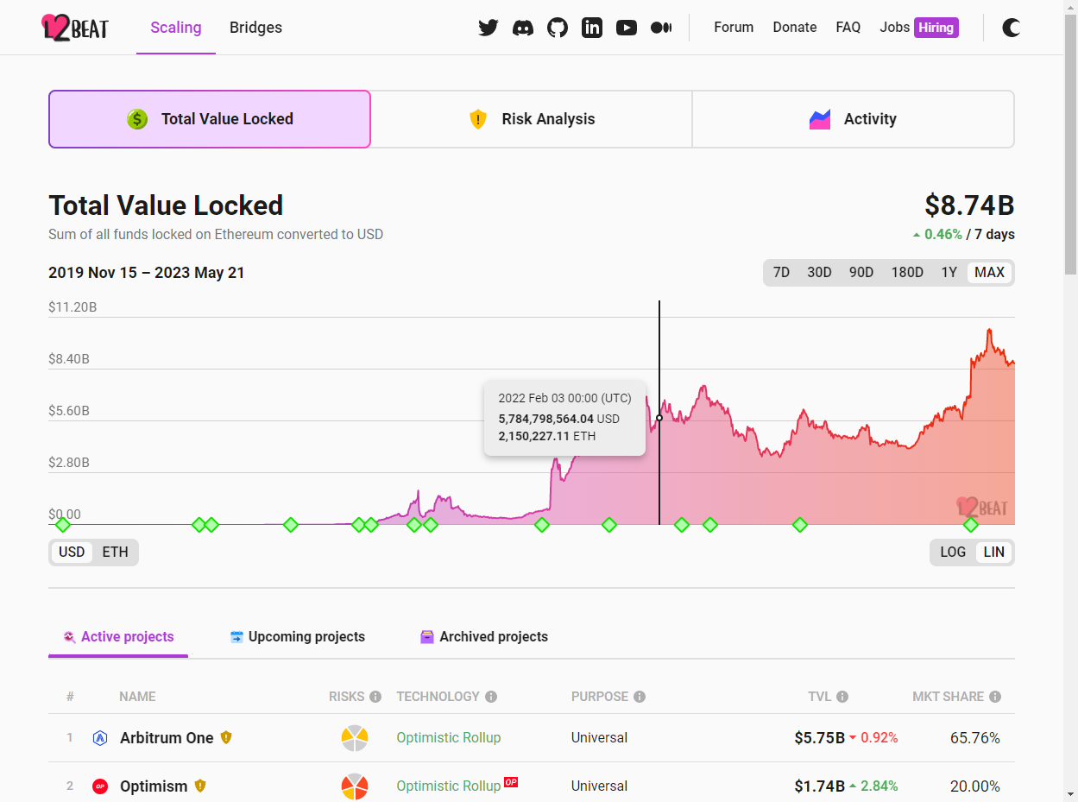
Task: Click the L2BEAT logo in header
Action: coord(75,28)
